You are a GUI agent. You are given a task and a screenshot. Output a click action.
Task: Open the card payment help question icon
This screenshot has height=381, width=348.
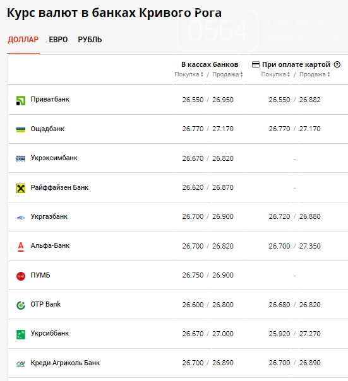[337, 64]
